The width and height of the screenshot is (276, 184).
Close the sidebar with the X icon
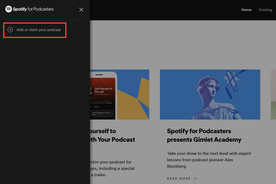point(81,10)
